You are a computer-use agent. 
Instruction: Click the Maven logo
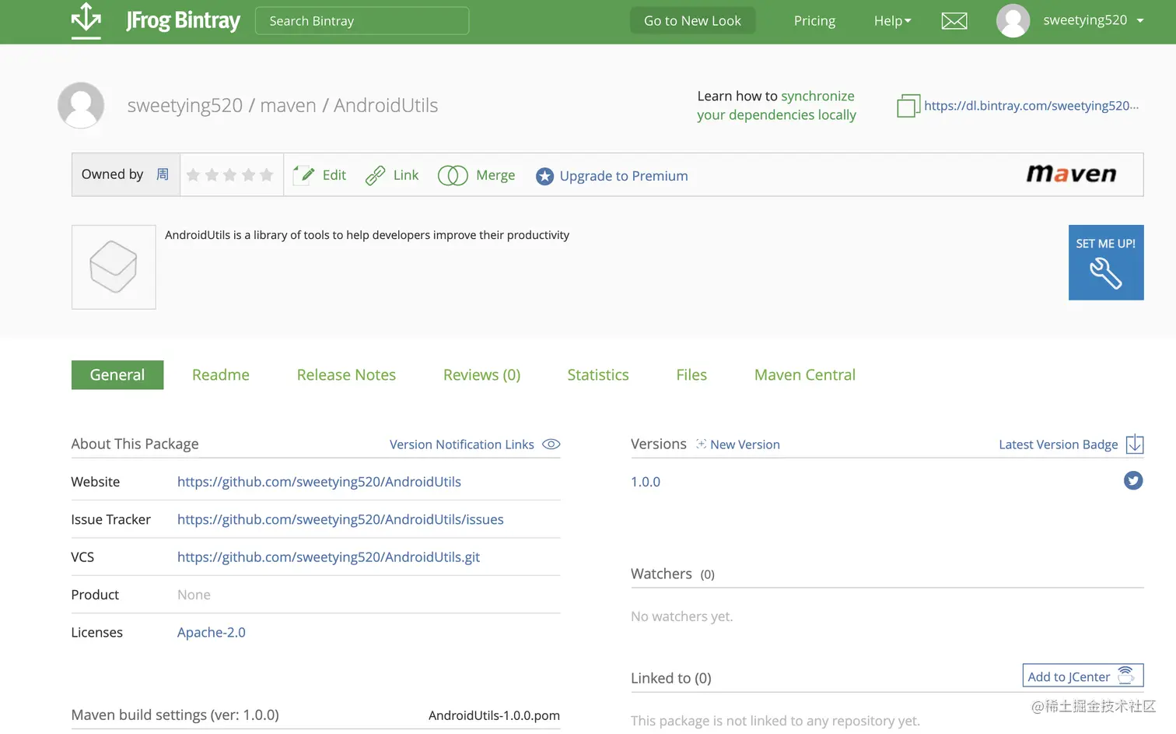(1071, 174)
